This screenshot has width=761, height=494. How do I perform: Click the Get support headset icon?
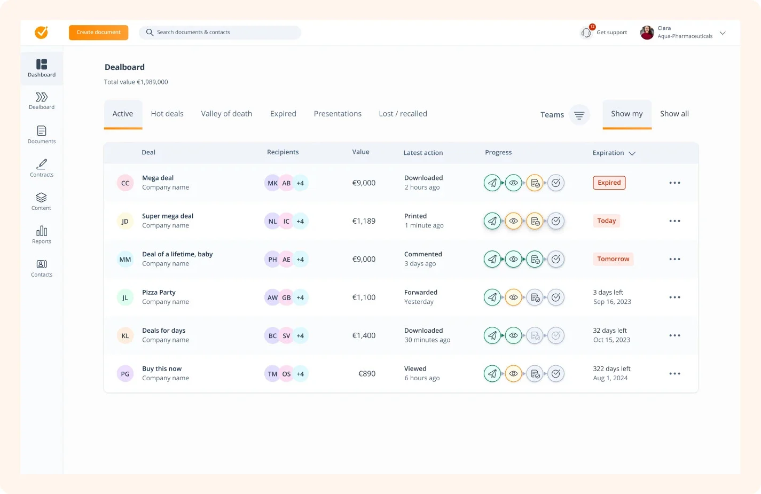tap(586, 32)
